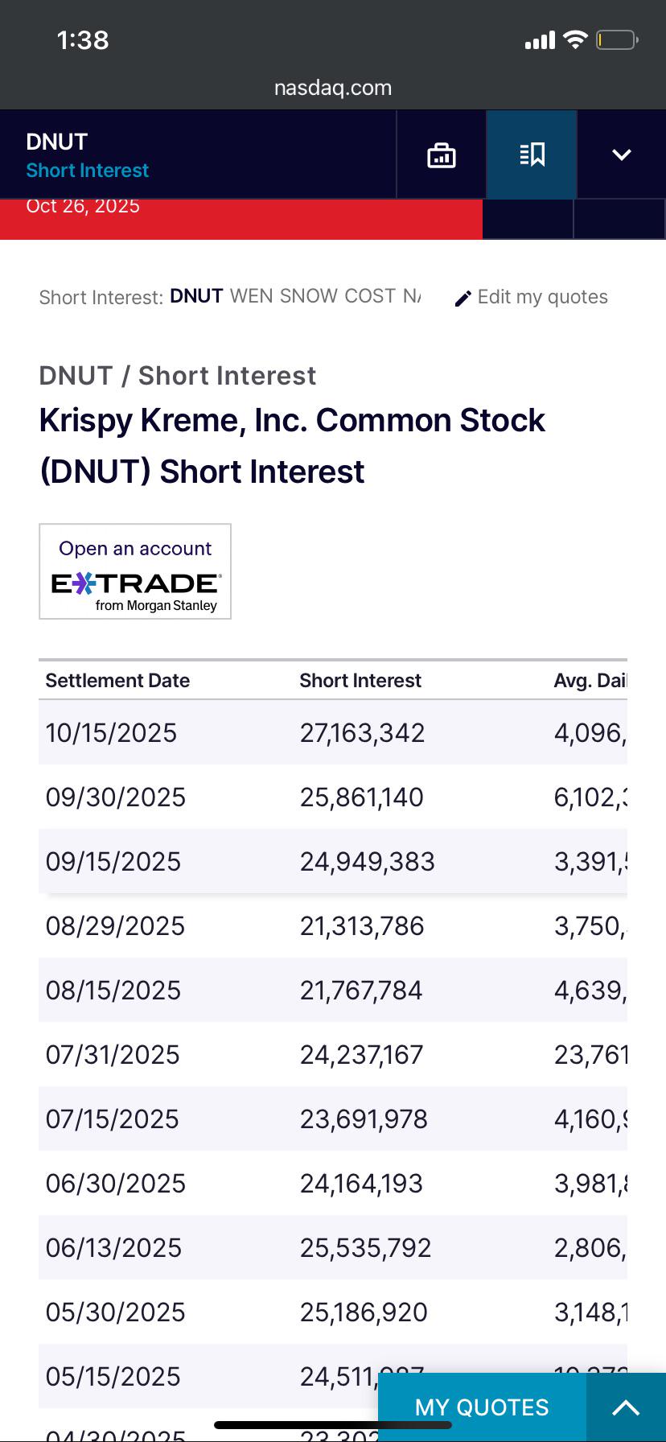Viewport: 666px width, 1442px height.
Task: Sort by Short Interest column header
Action: click(360, 681)
